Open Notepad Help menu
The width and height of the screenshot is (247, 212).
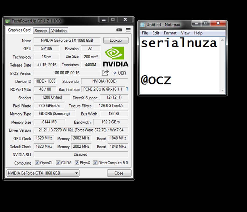point(198,33)
